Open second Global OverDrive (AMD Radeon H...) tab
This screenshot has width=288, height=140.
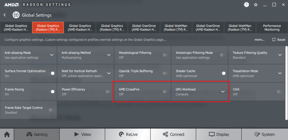tap(208, 27)
